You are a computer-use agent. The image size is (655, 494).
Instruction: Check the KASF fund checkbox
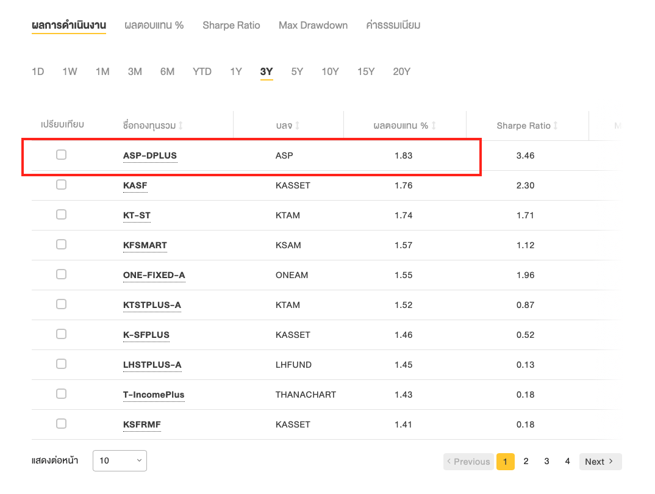[61, 185]
